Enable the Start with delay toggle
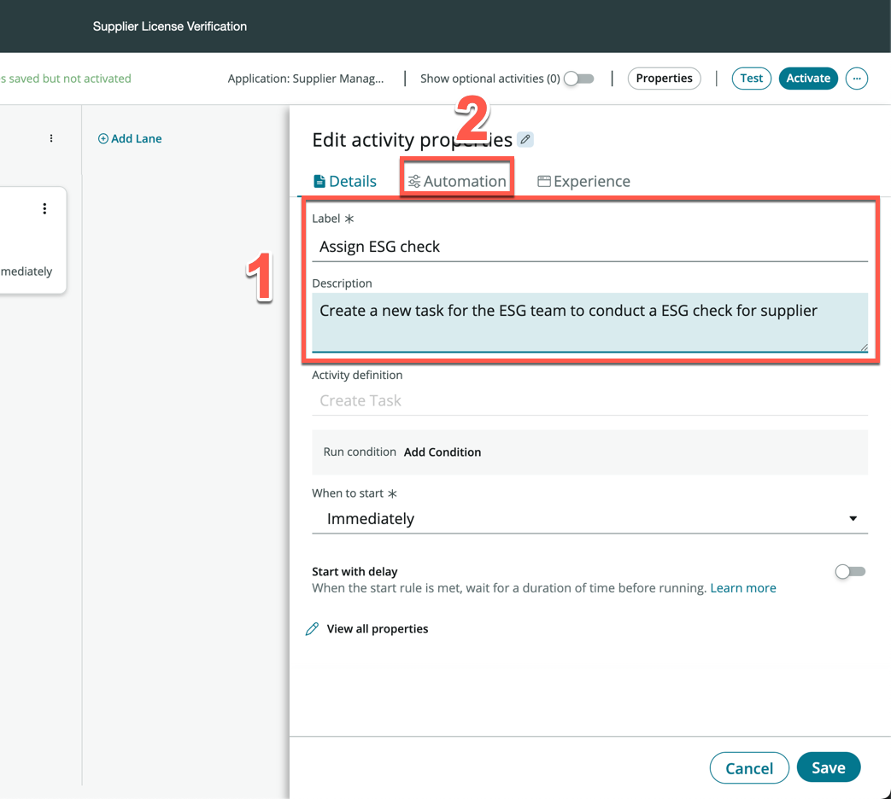The image size is (891, 799). point(850,572)
